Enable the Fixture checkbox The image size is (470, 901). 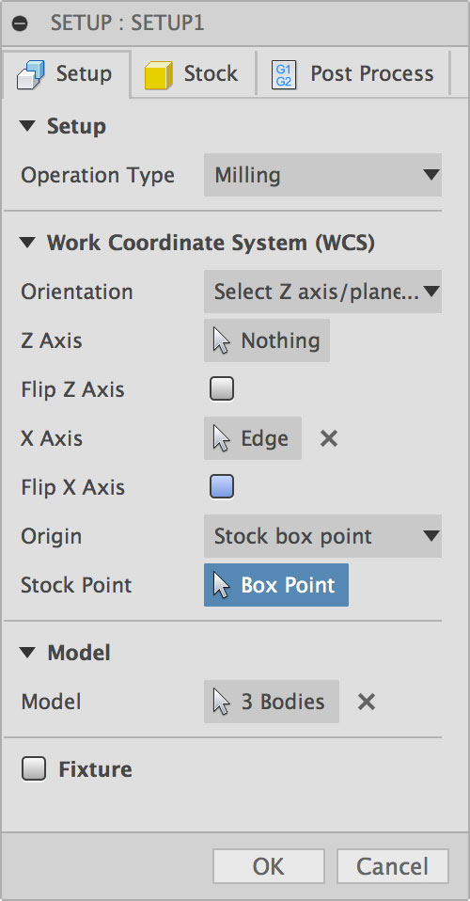(34, 768)
